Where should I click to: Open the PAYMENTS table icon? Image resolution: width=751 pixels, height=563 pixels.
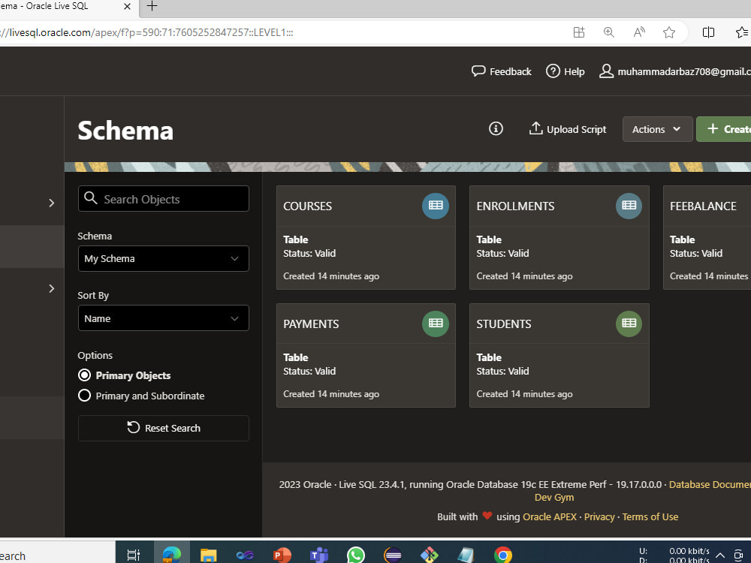pyautogui.click(x=436, y=324)
